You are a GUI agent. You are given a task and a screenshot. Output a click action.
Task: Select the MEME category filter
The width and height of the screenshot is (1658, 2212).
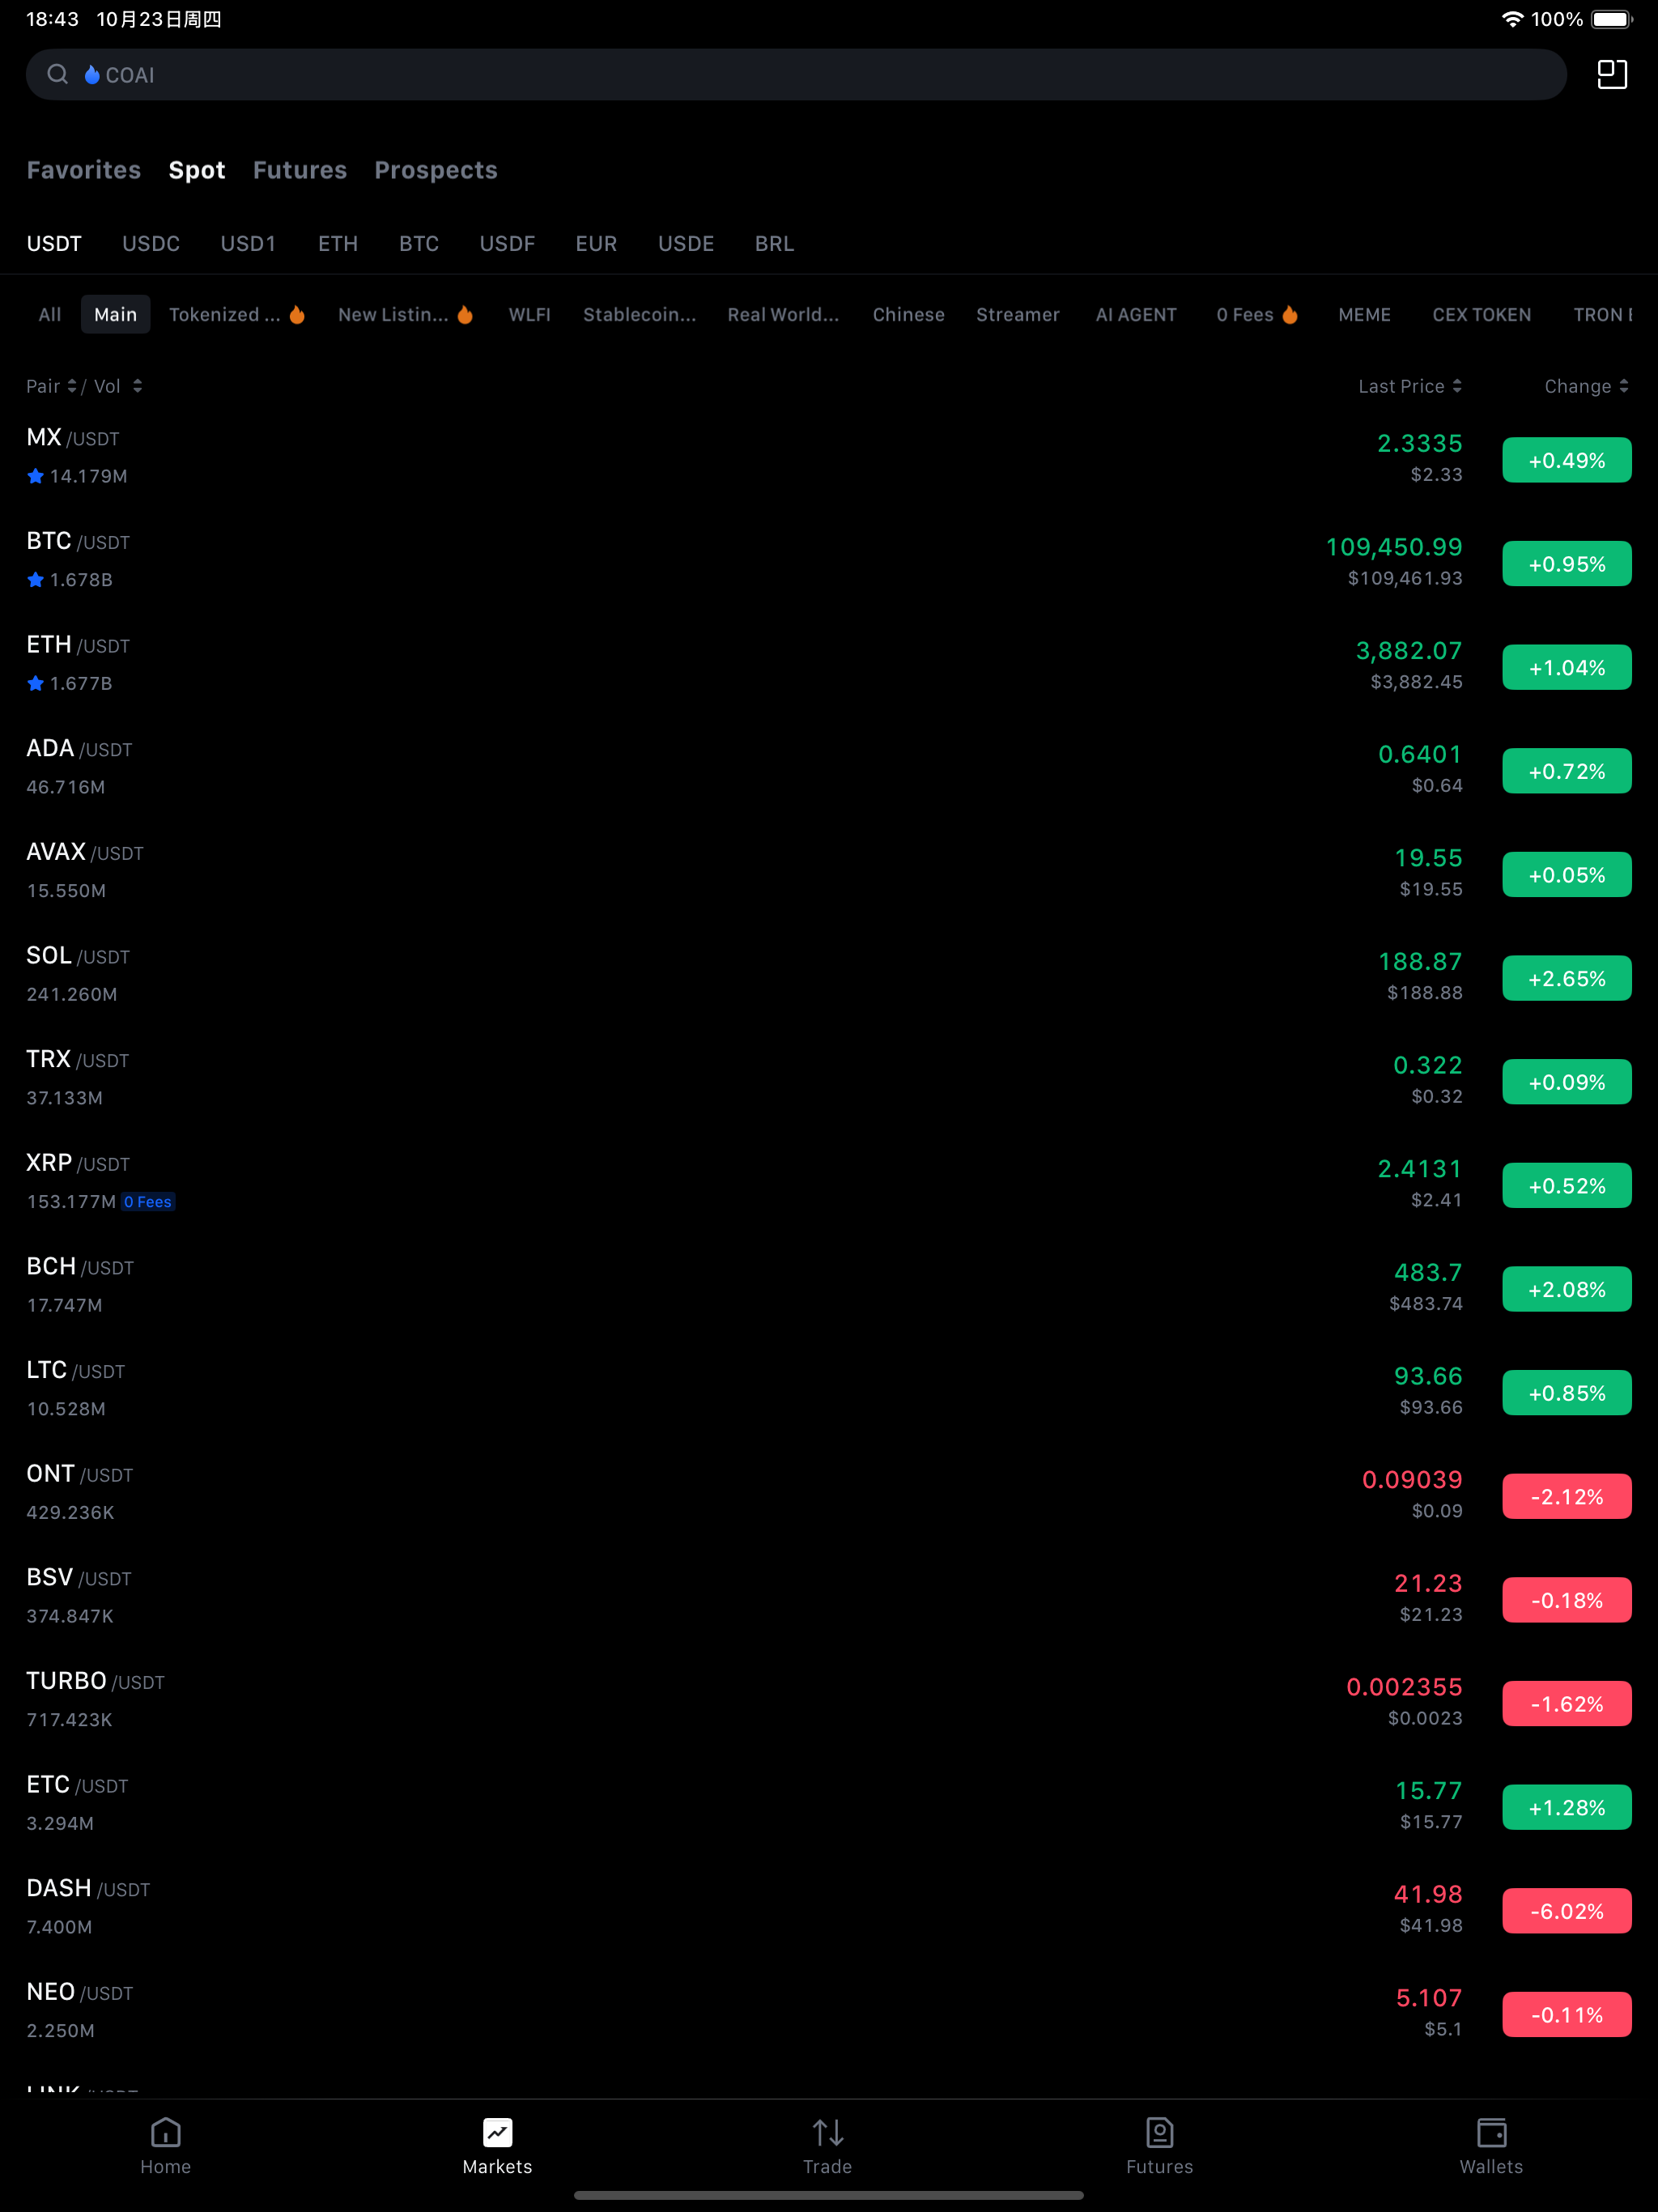click(1364, 314)
